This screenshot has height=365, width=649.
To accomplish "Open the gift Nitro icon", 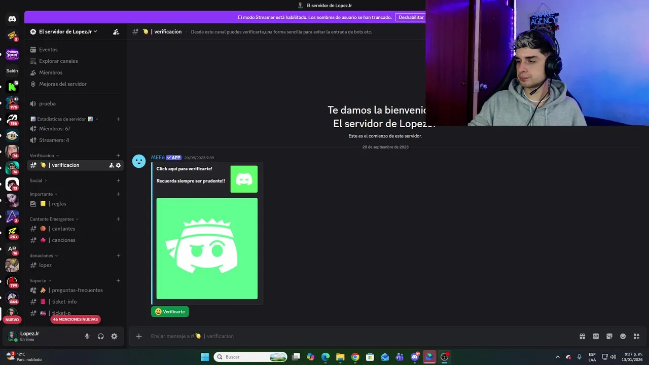I will coord(582,336).
